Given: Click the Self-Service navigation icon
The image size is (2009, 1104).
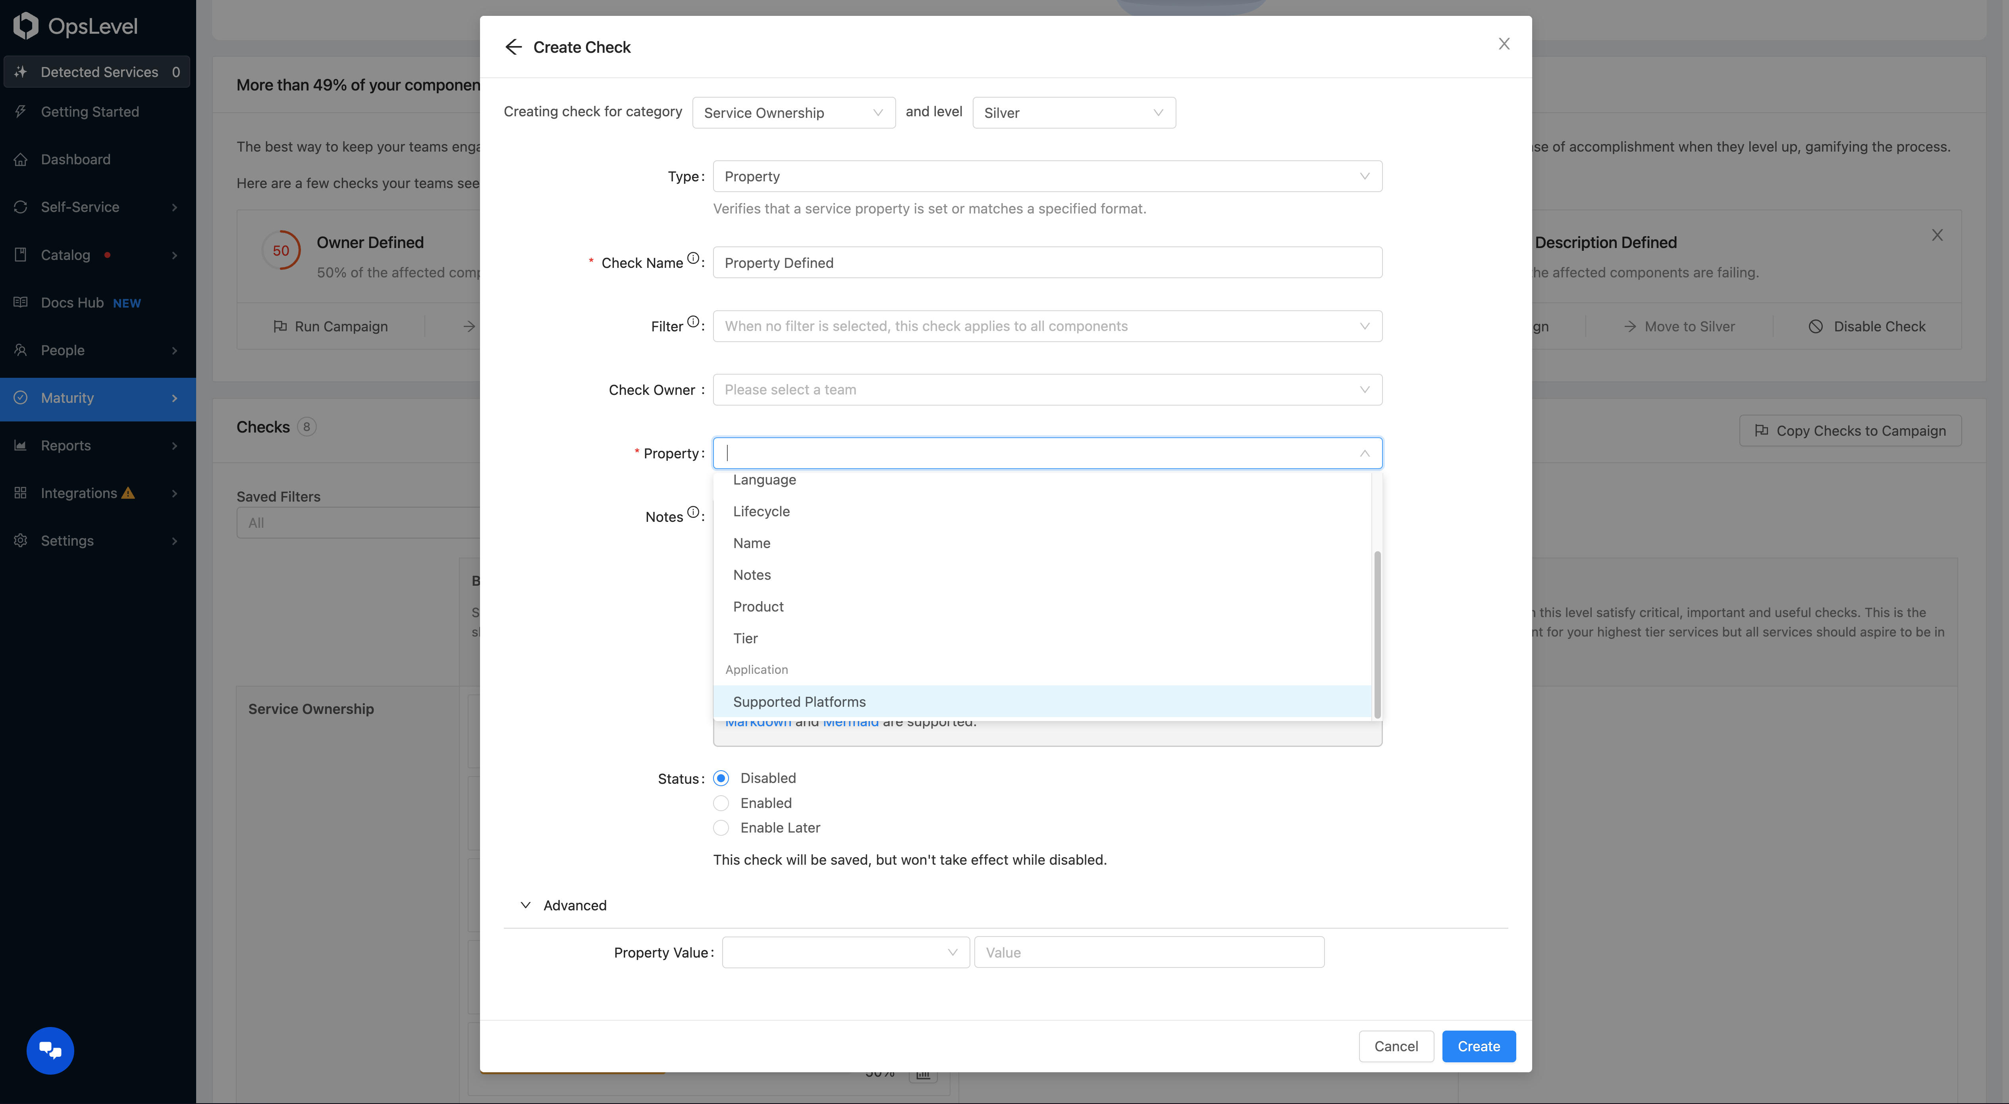Looking at the screenshot, I should [x=20, y=207].
